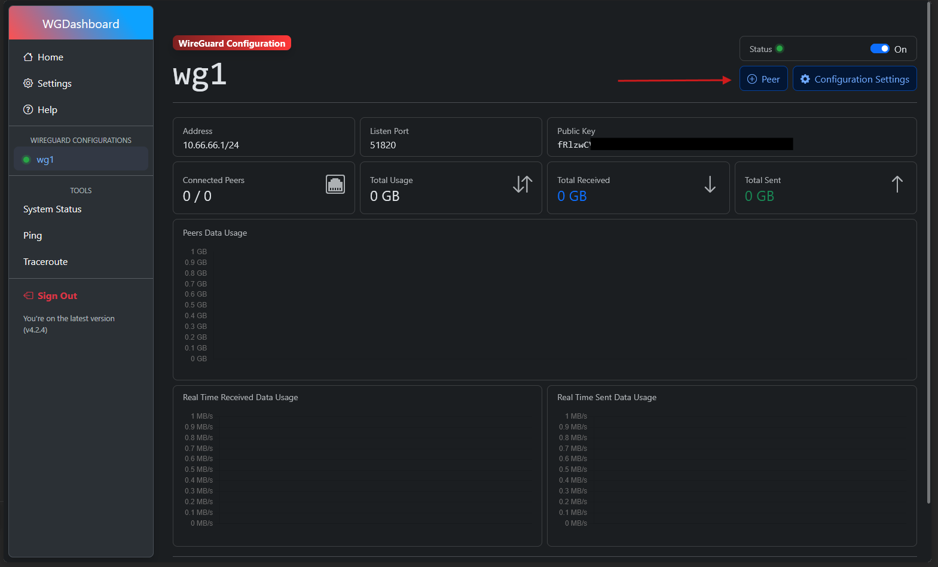
Task: Click the gear icon on Configuration Settings
Action: point(805,79)
